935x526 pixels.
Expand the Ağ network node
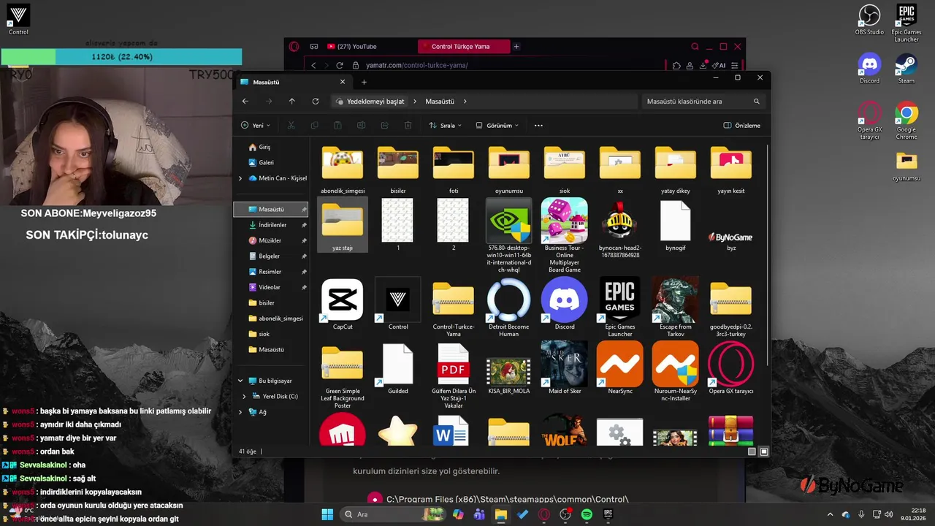click(240, 412)
